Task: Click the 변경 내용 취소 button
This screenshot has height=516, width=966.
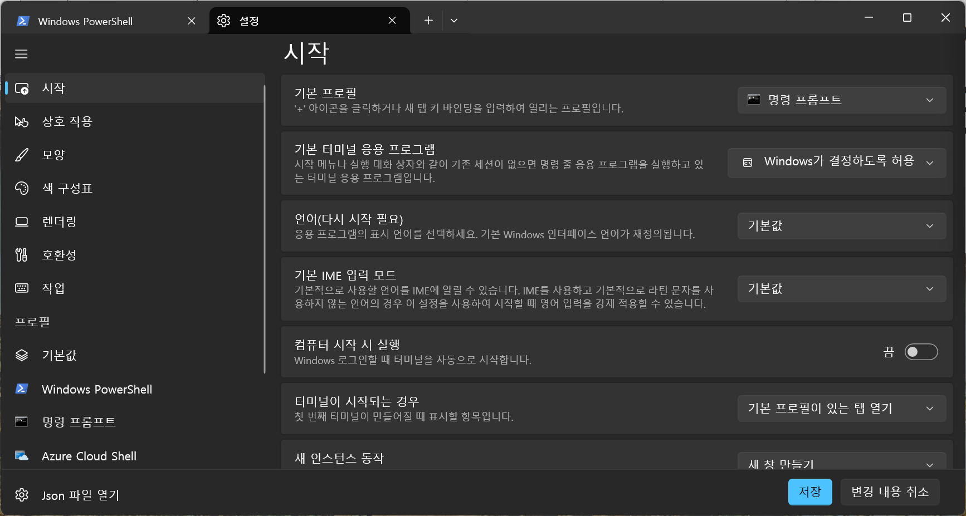Action: point(890,492)
